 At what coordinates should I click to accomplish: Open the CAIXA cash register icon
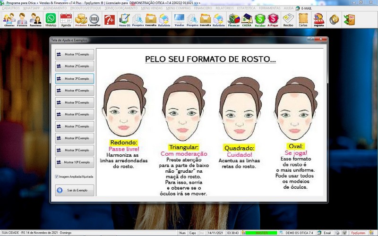point(247,20)
